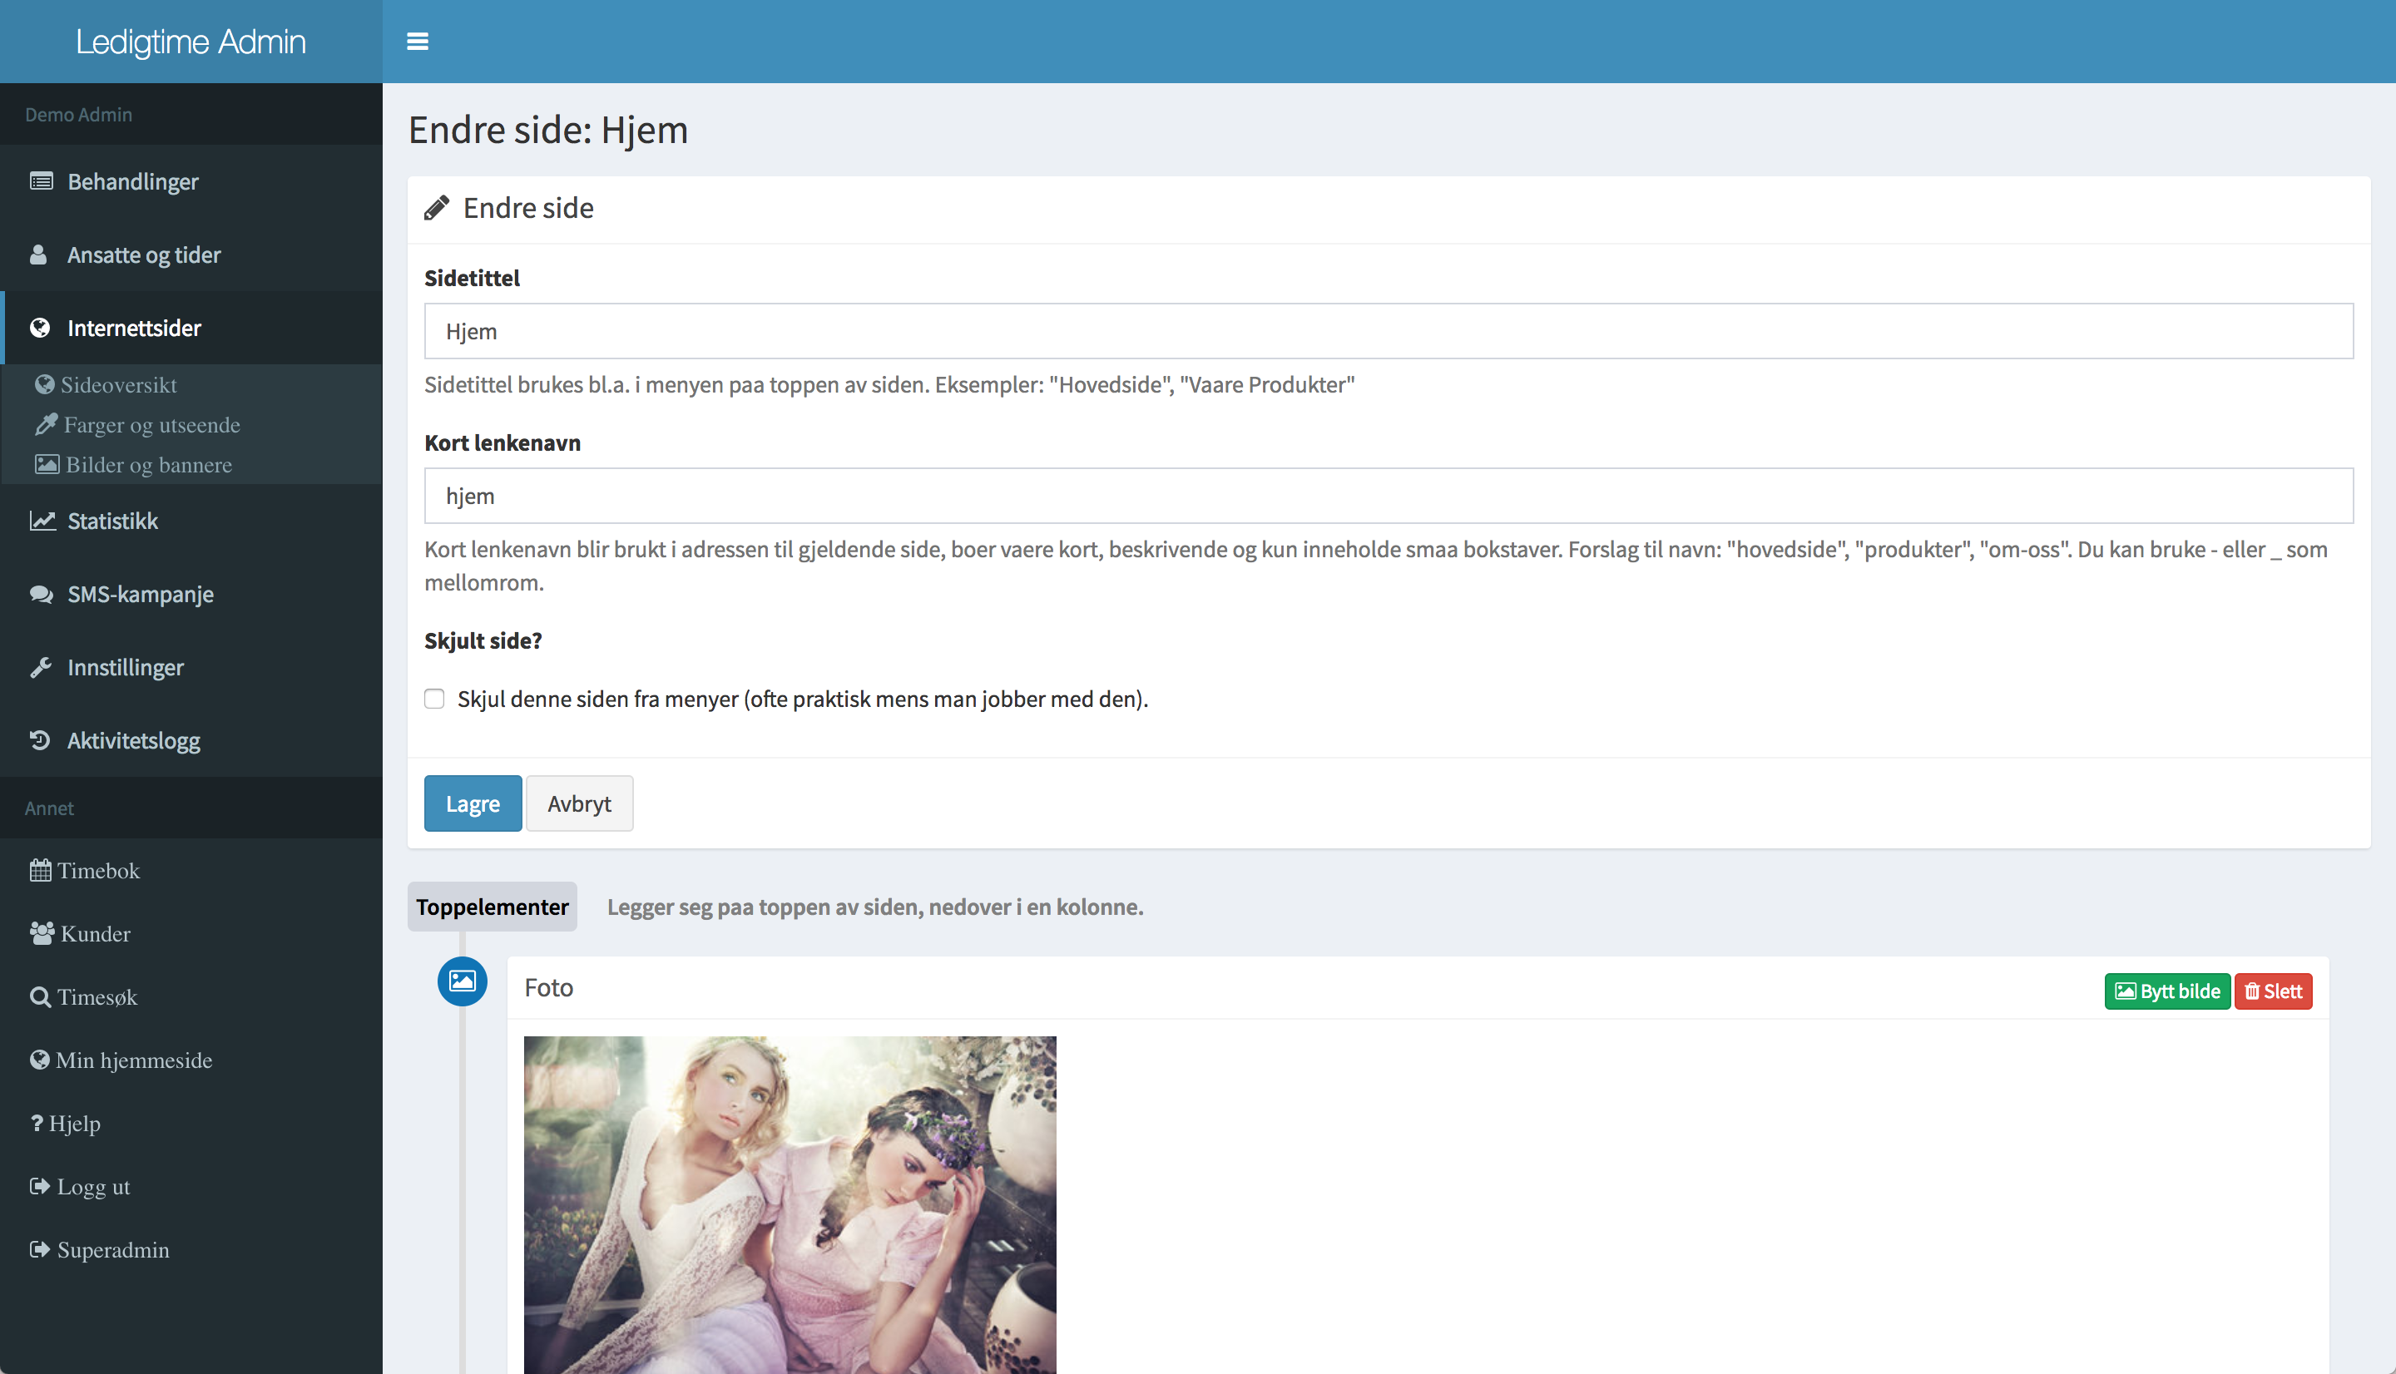2396x1374 pixels.
Task: Click the Aktivitetslogg history icon
Action: click(x=40, y=740)
